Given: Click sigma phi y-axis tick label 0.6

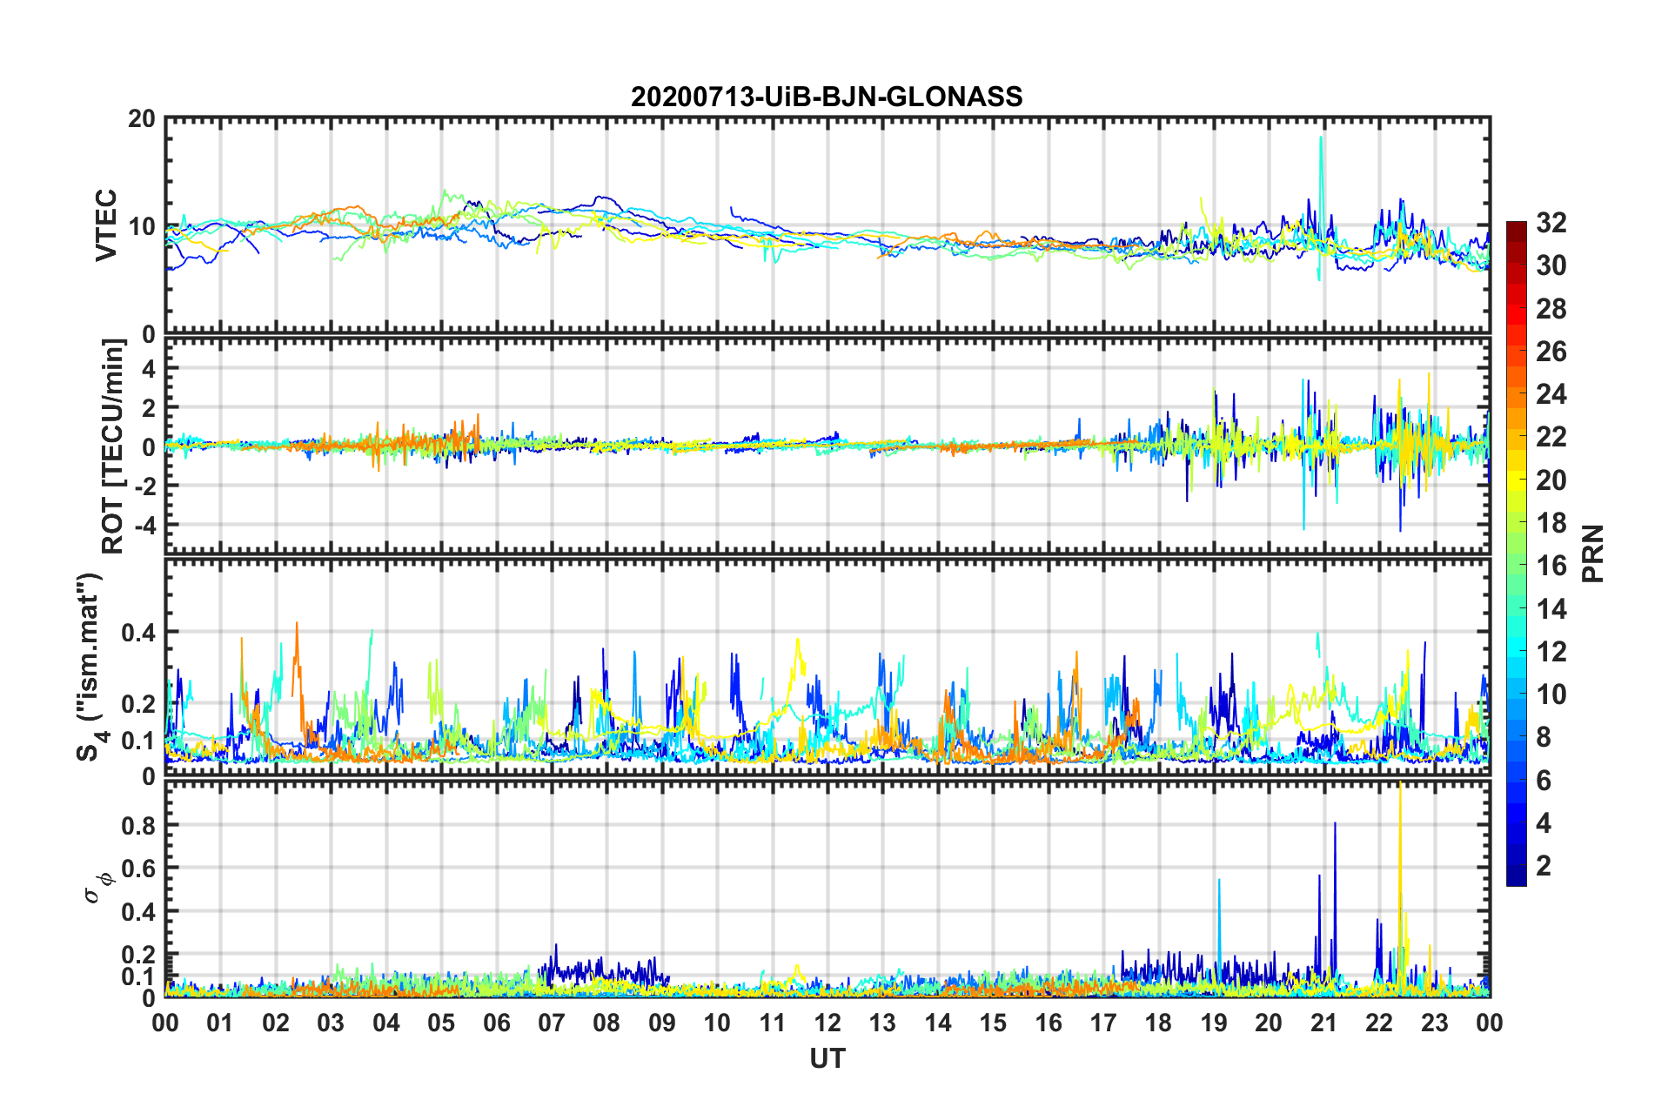Looking at the screenshot, I should [x=139, y=869].
